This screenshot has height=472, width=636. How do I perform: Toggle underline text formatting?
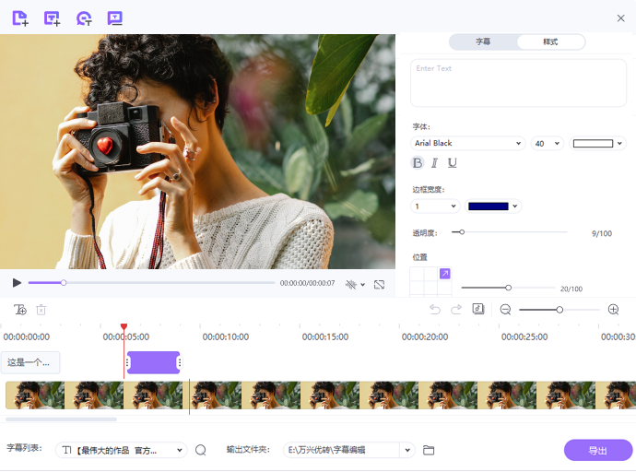[x=453, y=163]
